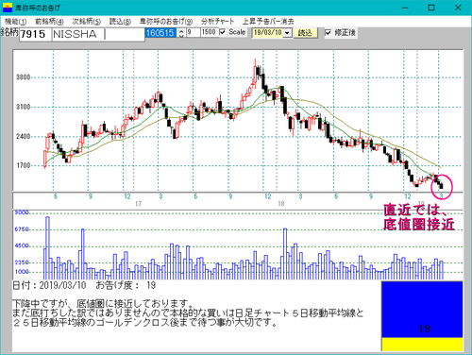
Task: Click the 1000 volume axis label
Action: 22,272
